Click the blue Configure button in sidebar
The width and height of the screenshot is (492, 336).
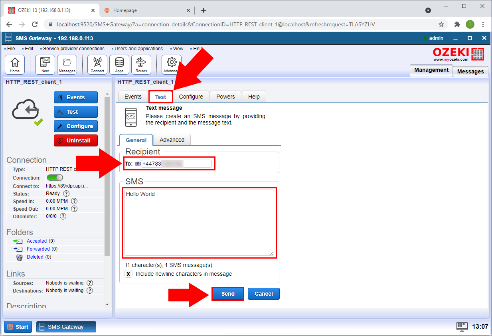(76, 126)
